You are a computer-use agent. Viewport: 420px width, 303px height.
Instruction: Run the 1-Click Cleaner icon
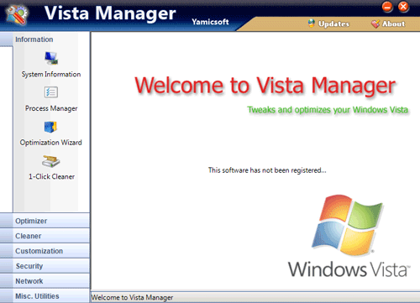click(50, 161)
